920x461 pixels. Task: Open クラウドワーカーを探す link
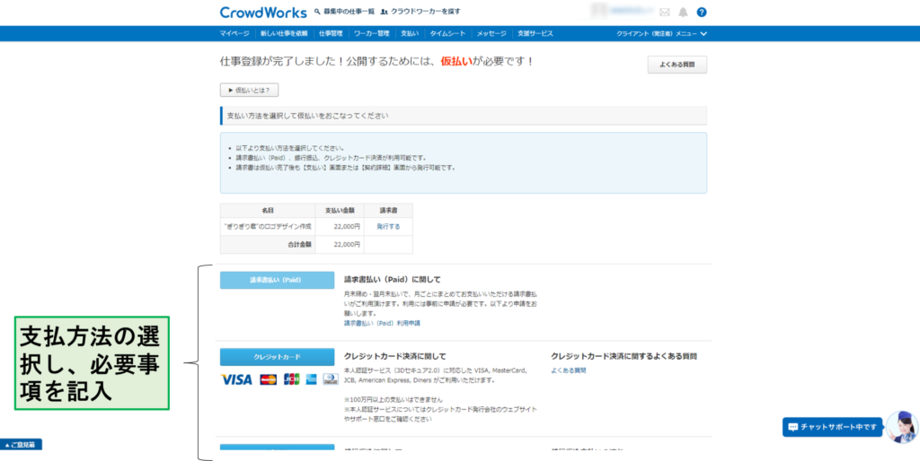pyautogui.click(x=420, y=12)
